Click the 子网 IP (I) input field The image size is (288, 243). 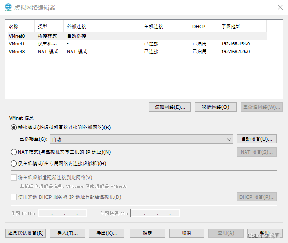tap(63, 213)
